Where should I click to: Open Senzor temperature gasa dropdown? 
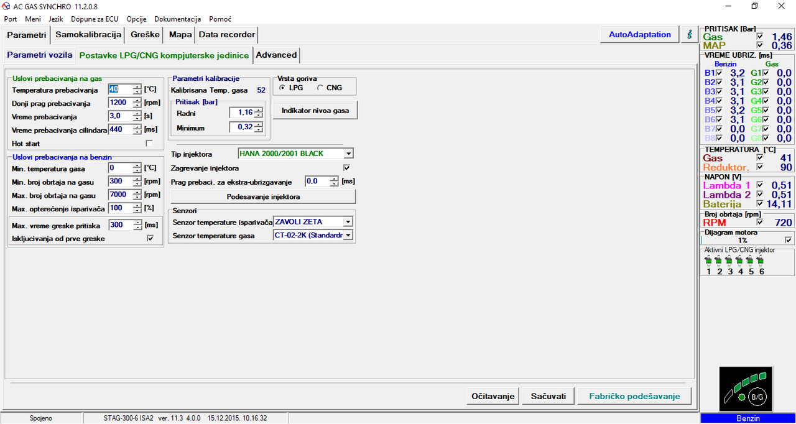click(x=348, y=236)
